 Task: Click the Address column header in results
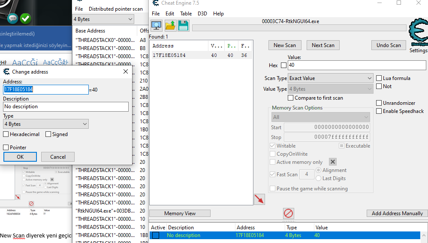(x=179, y=46)
